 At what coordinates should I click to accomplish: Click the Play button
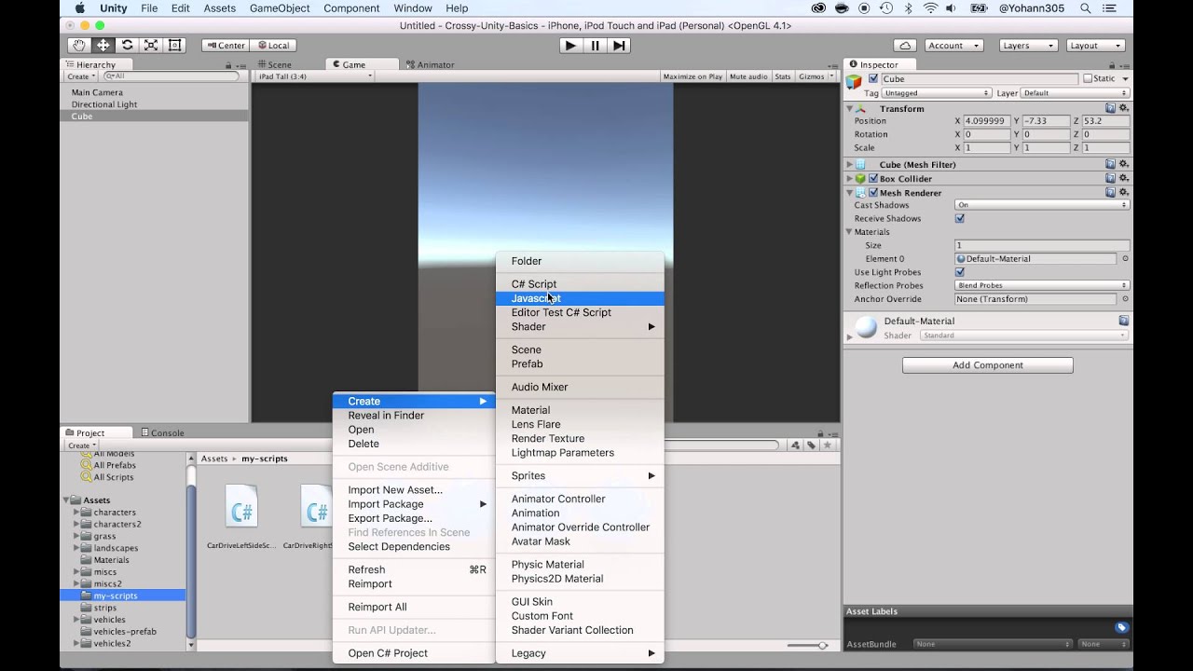click(x=571, y=45)
